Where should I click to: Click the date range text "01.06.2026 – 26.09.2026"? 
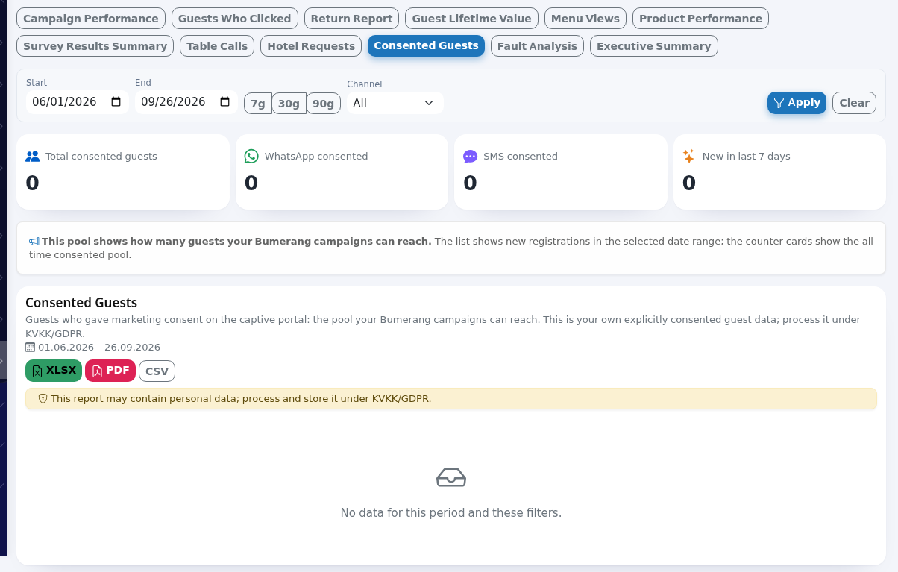99,348
